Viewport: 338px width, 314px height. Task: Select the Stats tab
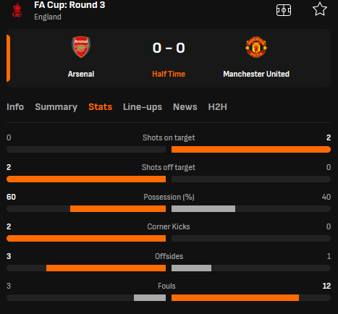[x=101, y=107]
